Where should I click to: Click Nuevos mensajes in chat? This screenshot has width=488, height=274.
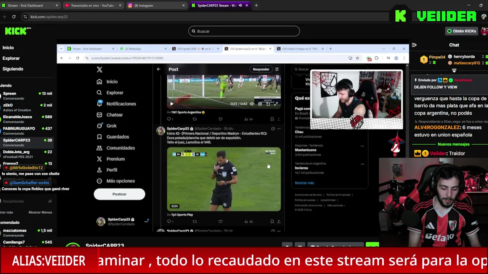coord(453,144)
